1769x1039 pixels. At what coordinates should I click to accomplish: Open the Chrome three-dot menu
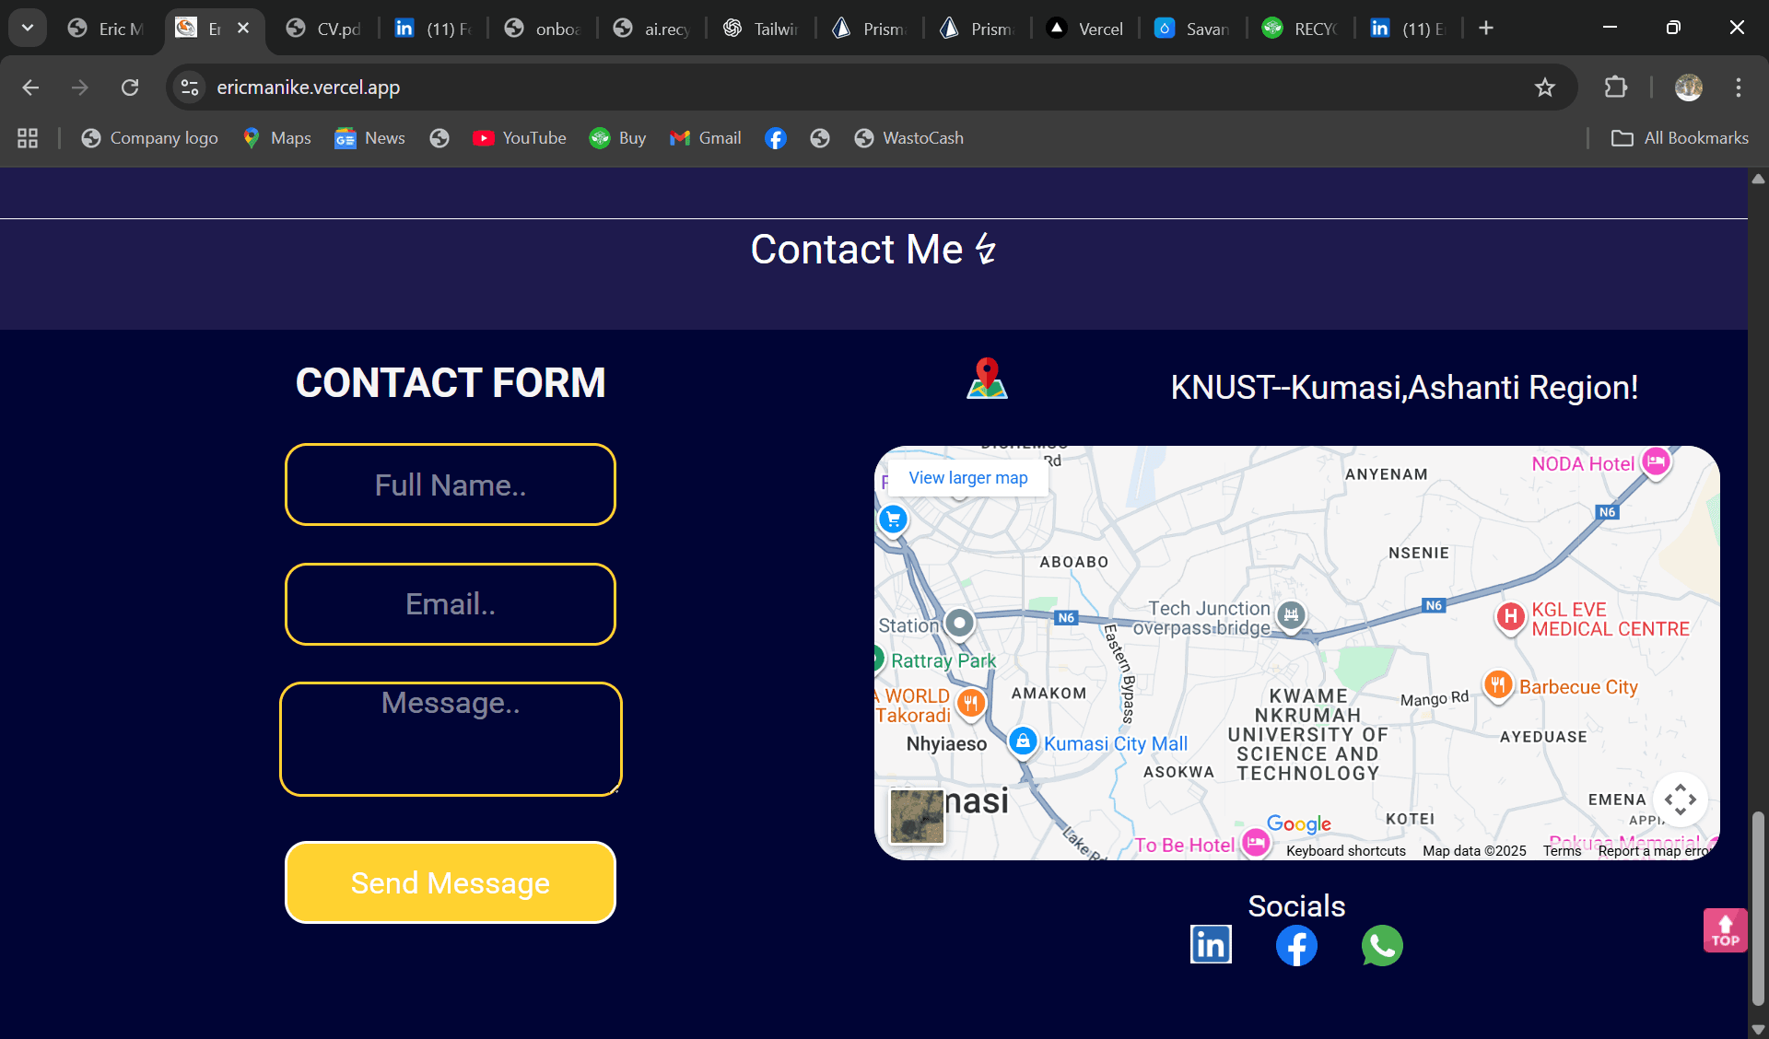pyautogui.click(x=1739, y=88)
